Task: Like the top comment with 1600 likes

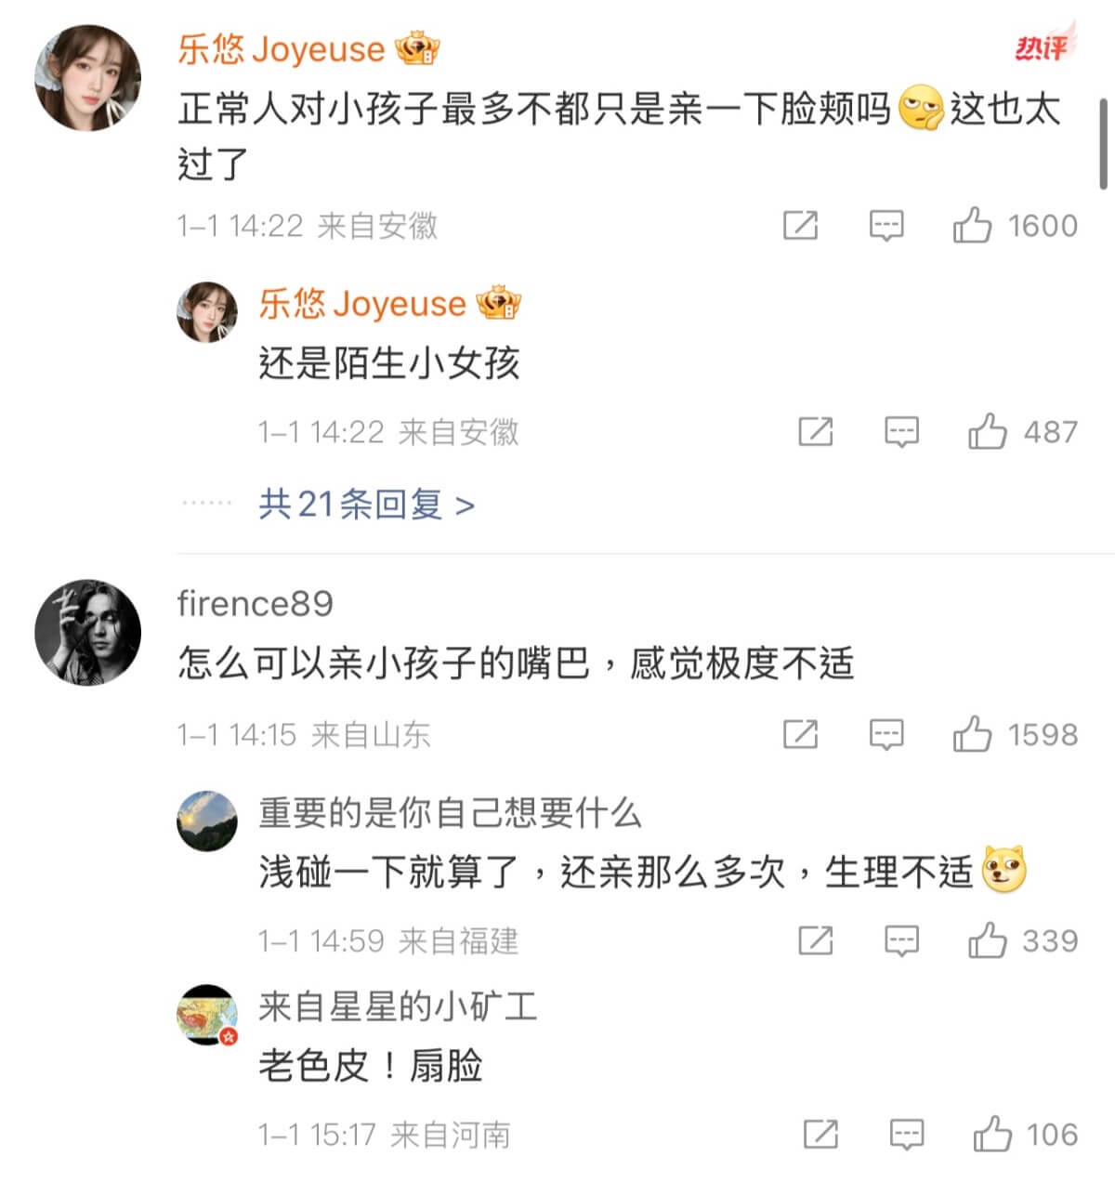Action: (972, 226)
